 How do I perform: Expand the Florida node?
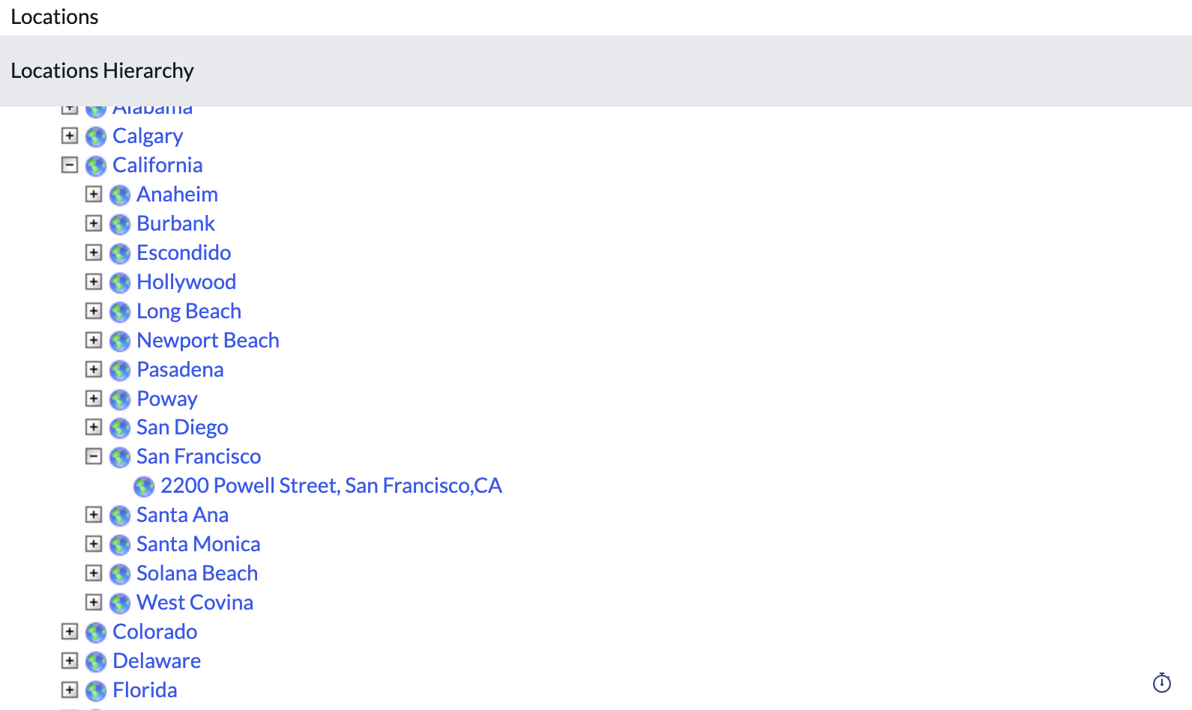click(70, 690)
